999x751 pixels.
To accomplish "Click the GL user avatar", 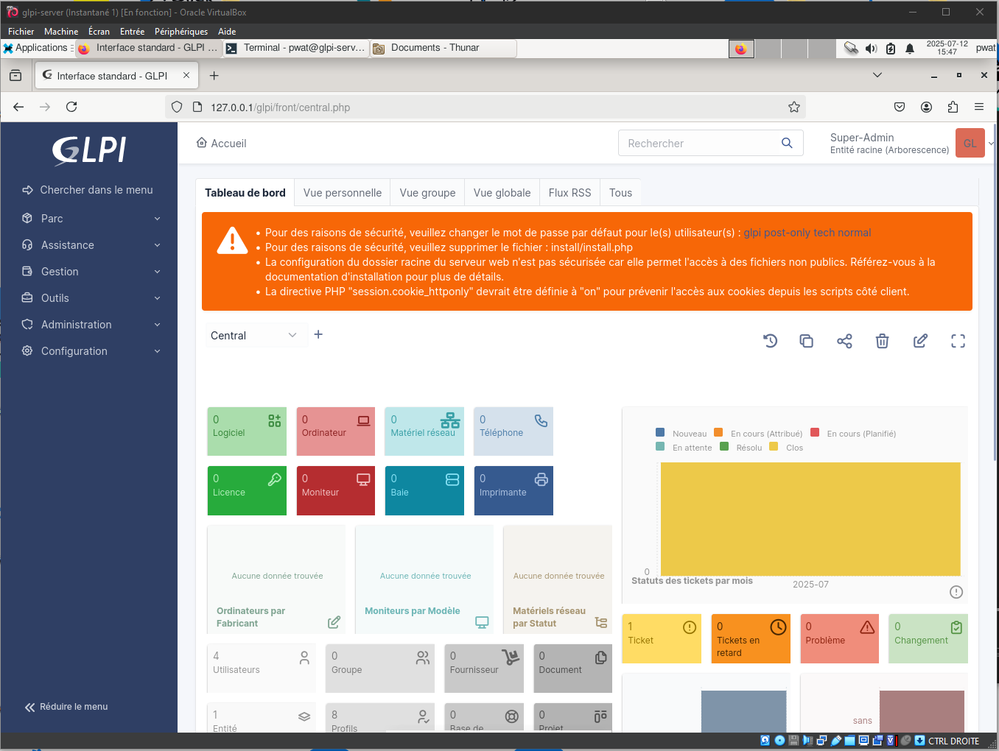I will pos(970,143).
